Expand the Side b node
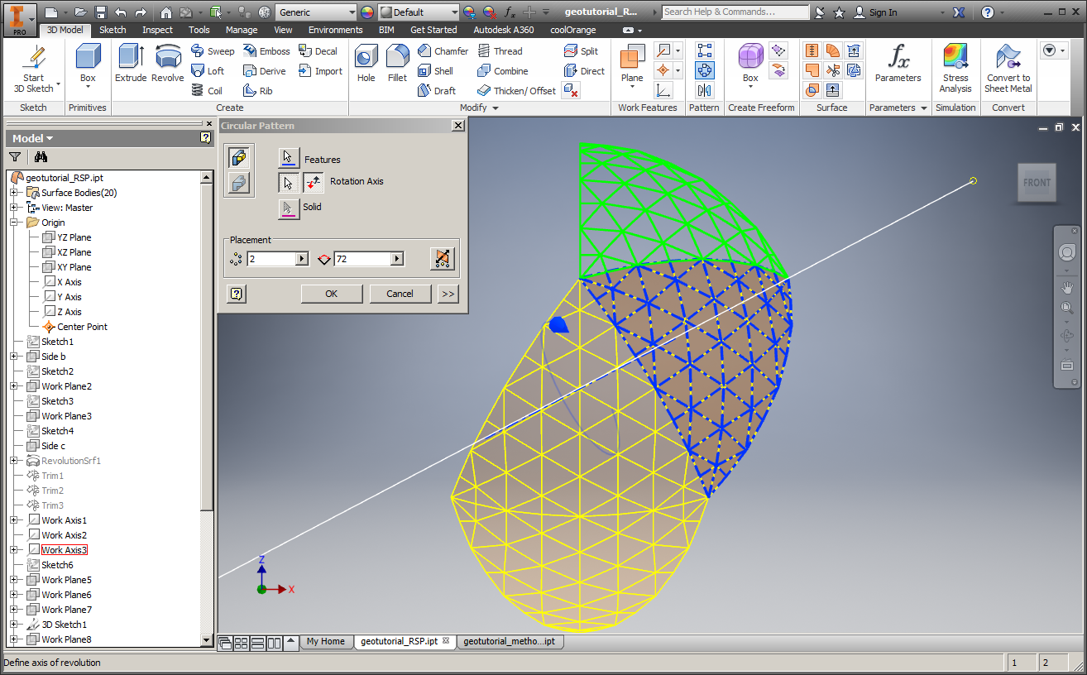Image resolution: width=1087 pixels, height=675 pixels. click(x=14, y=357)
